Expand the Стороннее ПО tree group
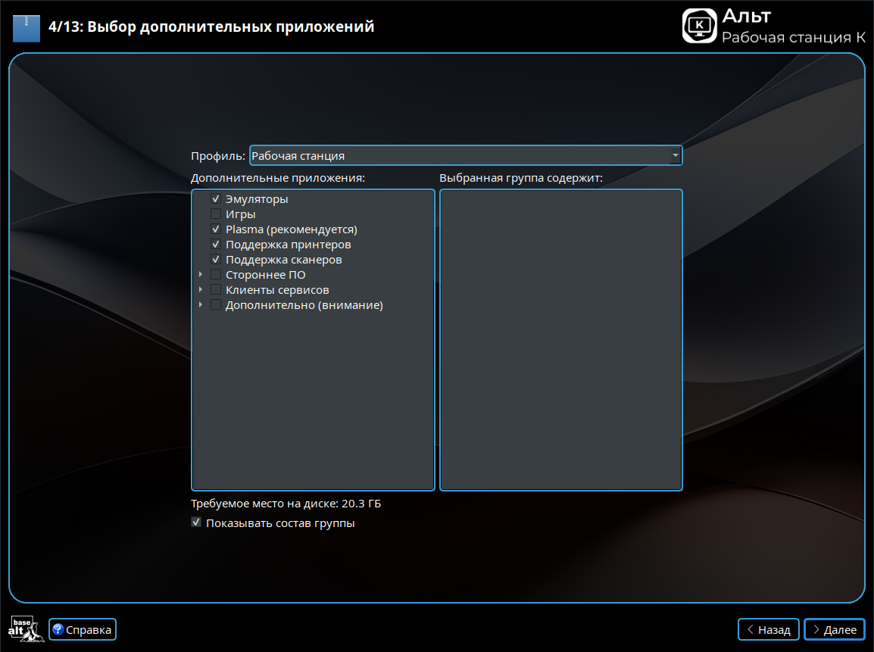 201,275
